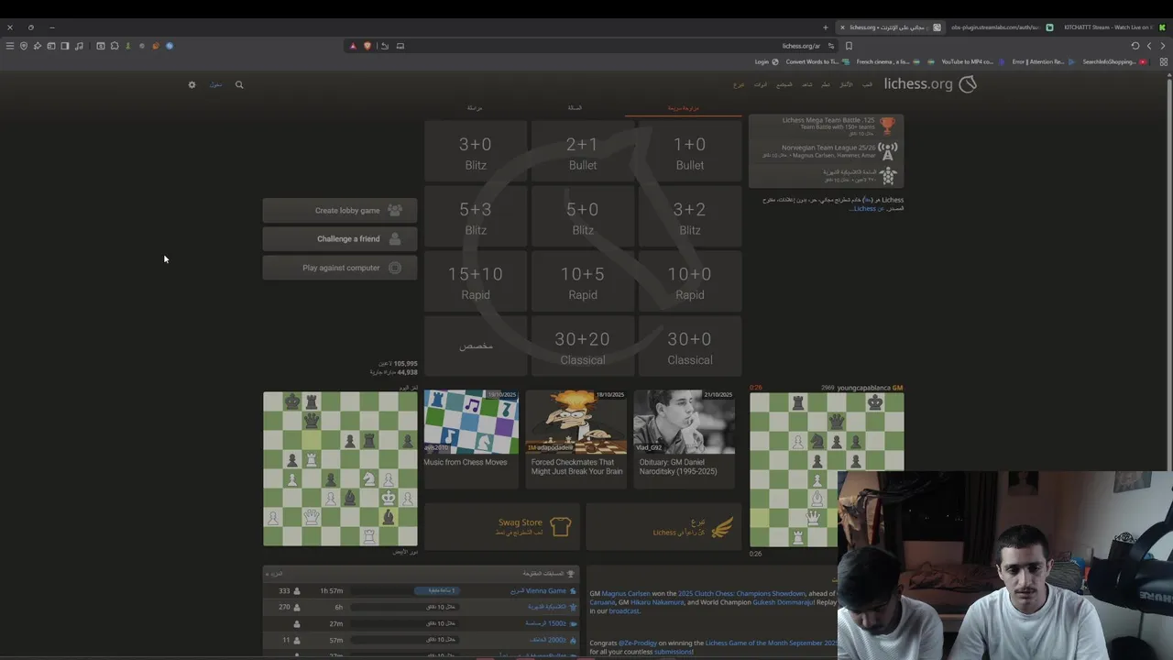The width and height of the screenshot is (1173, 660).
Task: Click the lichess.org/ar address bar
Action: (x=801, y=46)
